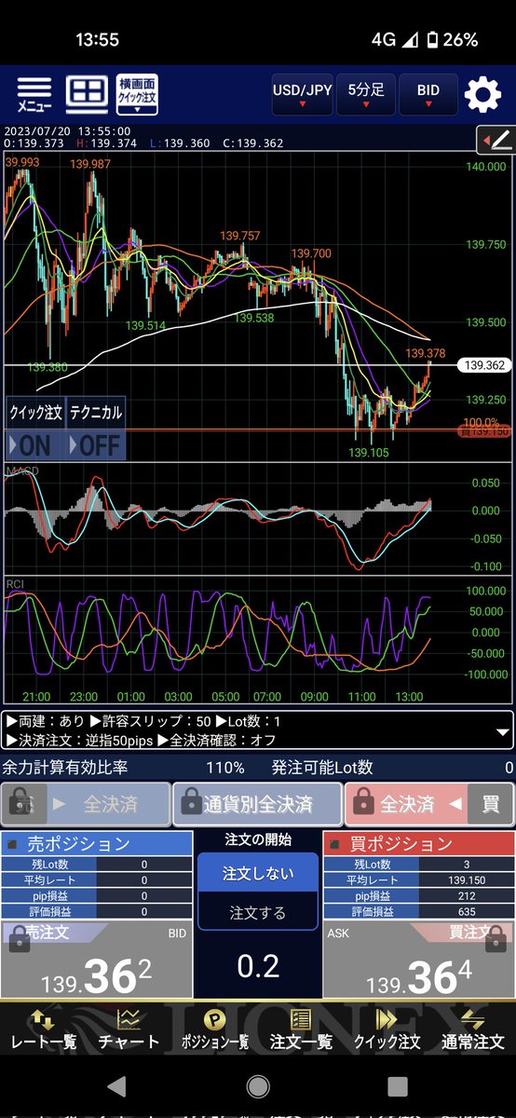Open the 注文一覧 tab
This screenshot has width=516, height=1118.
(301, 1029)
